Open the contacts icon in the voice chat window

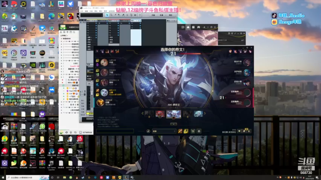pos(61,32)
